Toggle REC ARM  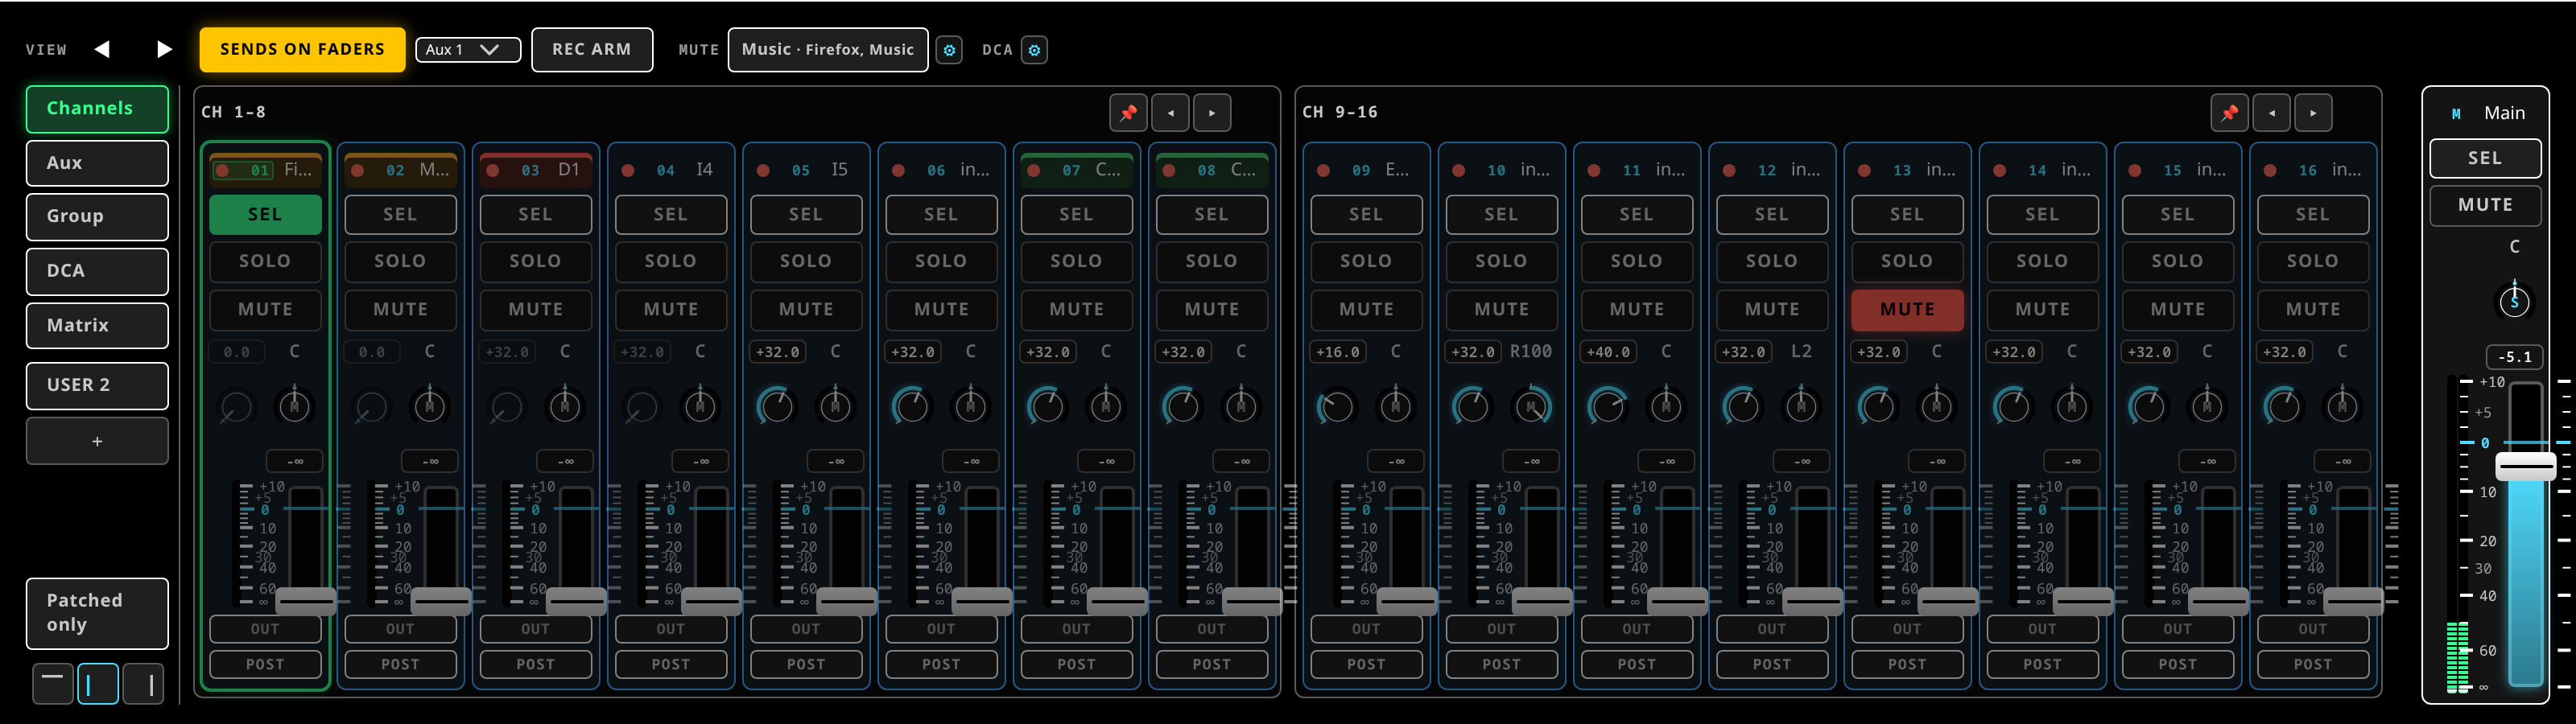[x=592, y=50]
